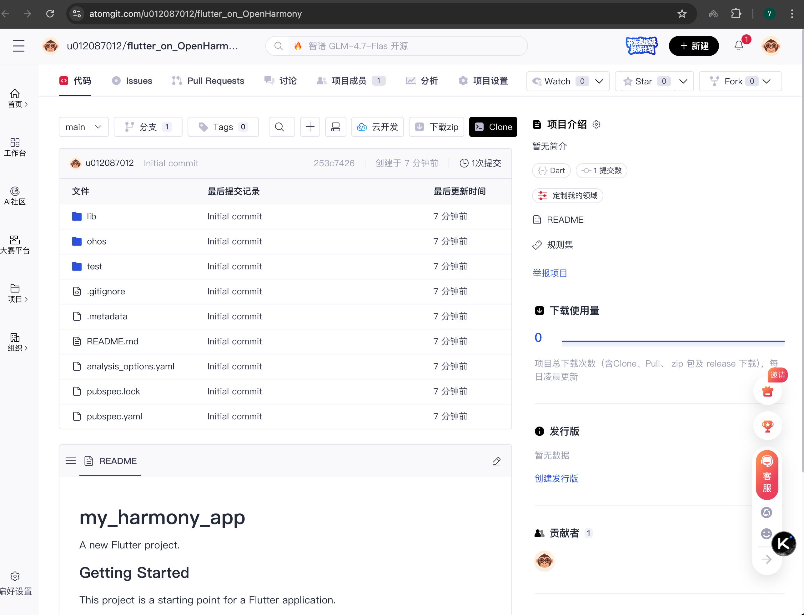
Task: Open the test folder
Action: coord(94,267)
